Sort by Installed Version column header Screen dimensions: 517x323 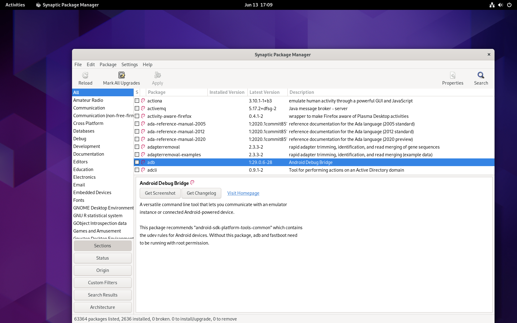[227, 92]
